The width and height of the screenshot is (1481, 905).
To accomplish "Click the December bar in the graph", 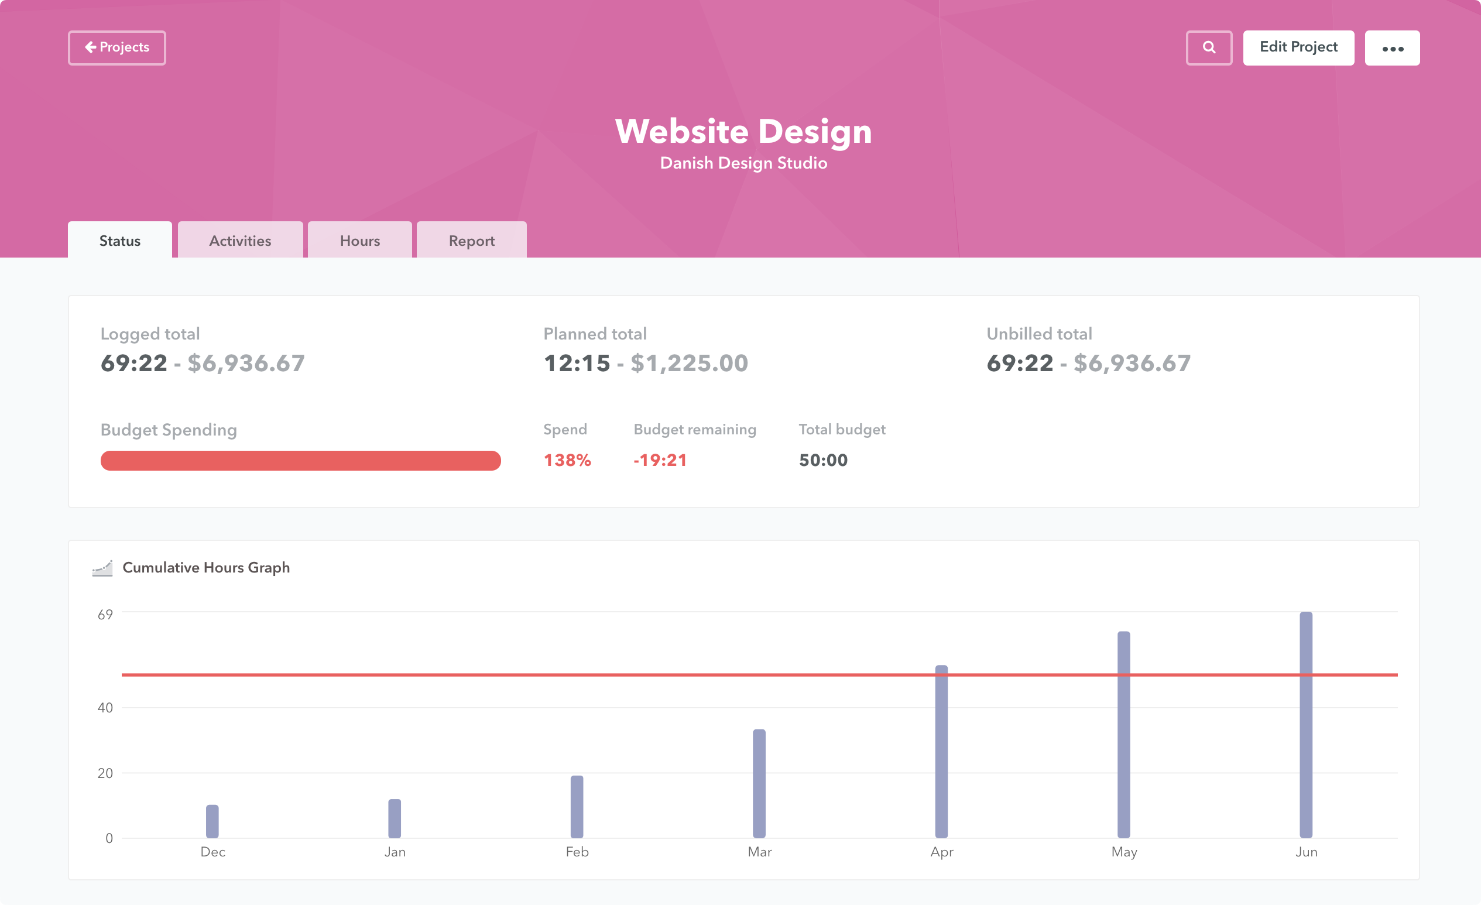I will click(212, 820).
